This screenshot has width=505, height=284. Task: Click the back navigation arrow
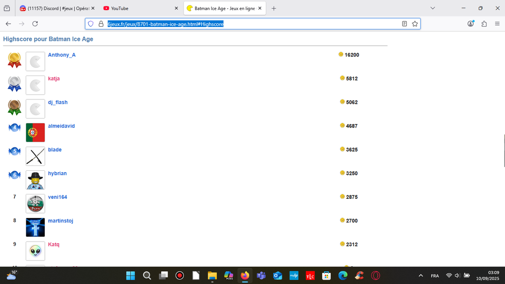coord(8,24)
